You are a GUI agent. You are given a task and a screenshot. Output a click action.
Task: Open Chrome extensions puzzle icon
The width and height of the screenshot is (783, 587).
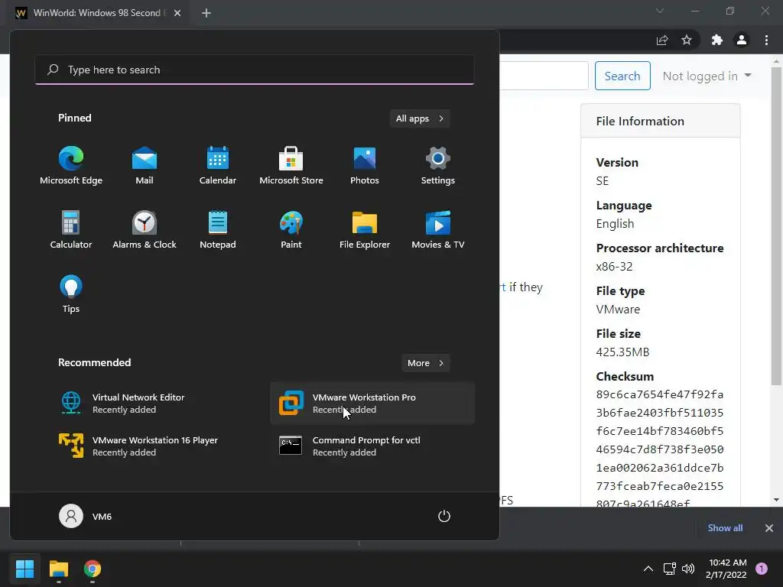pos(716,40)
